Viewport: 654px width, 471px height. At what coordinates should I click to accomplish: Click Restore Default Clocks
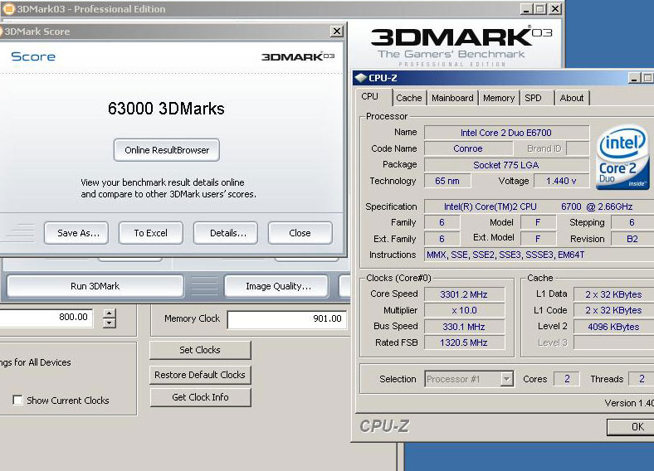coord(200,375)
